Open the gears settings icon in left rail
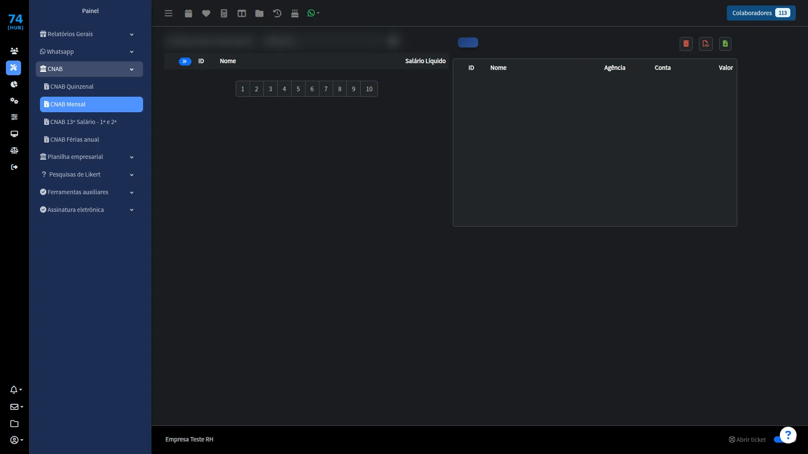808x454 pixels. click(14, 101)
